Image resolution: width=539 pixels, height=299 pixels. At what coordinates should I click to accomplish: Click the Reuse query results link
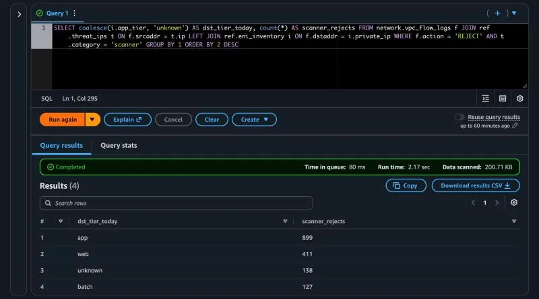point(494,117)
